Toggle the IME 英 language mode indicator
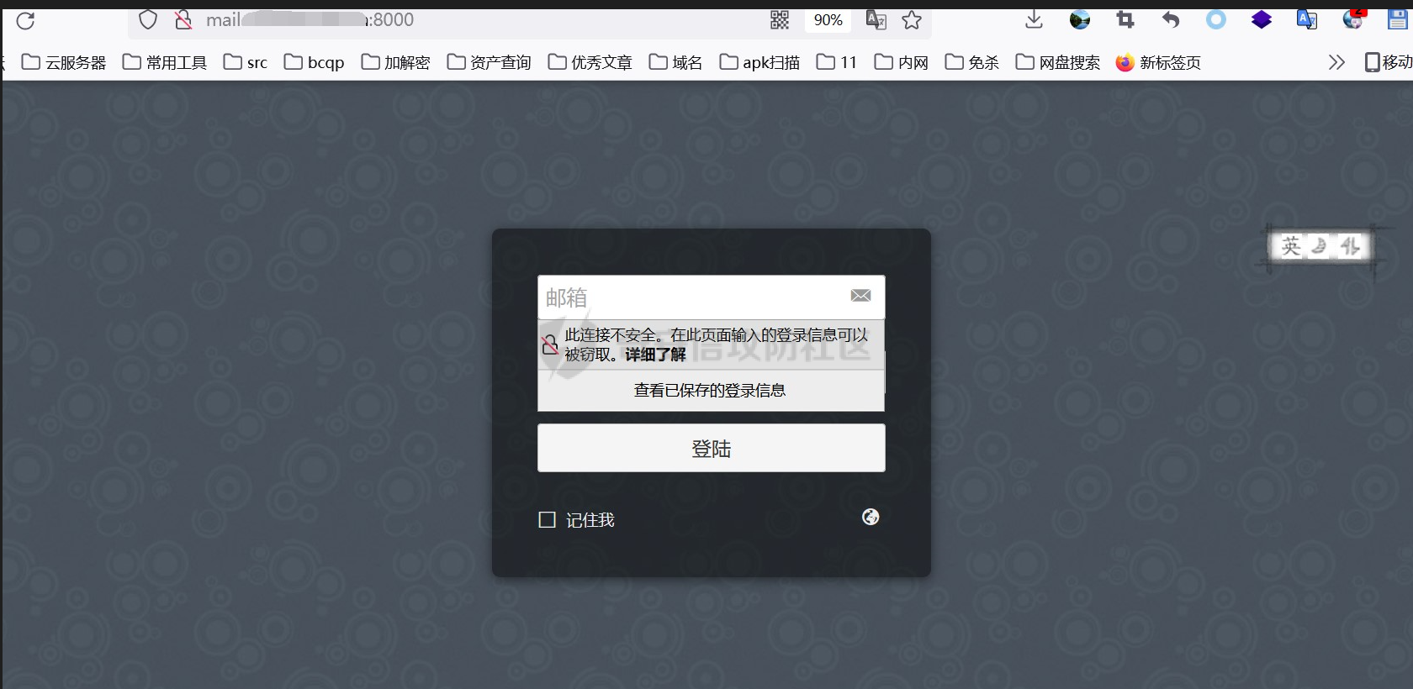This screenshot has width=1413, height=689. [x=1290, y=246]
